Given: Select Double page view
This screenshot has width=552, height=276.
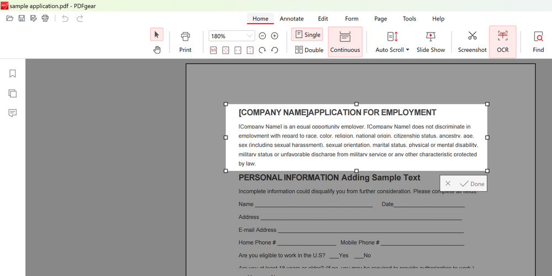Looking at the screenshot, I should click(309, 50).
